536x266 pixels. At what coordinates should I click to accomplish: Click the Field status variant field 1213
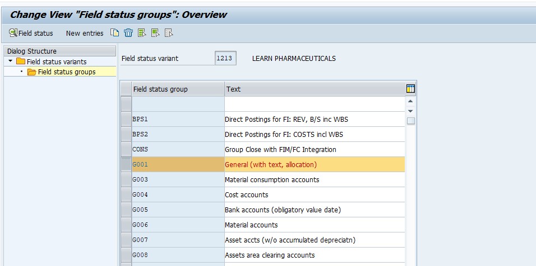pos(225,58)
